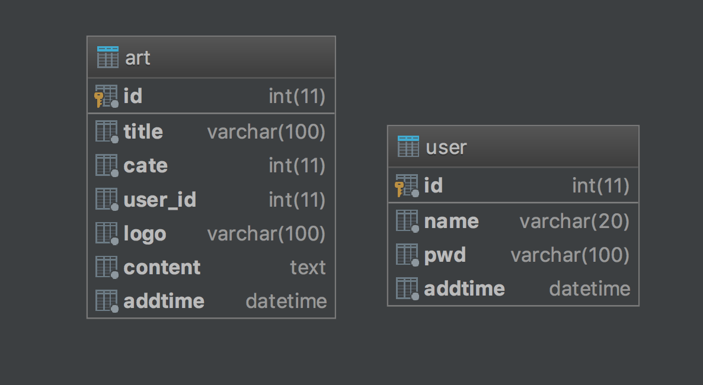Click the column icon beside cate
Screen dimensions: 703x385
click(106, 166)
